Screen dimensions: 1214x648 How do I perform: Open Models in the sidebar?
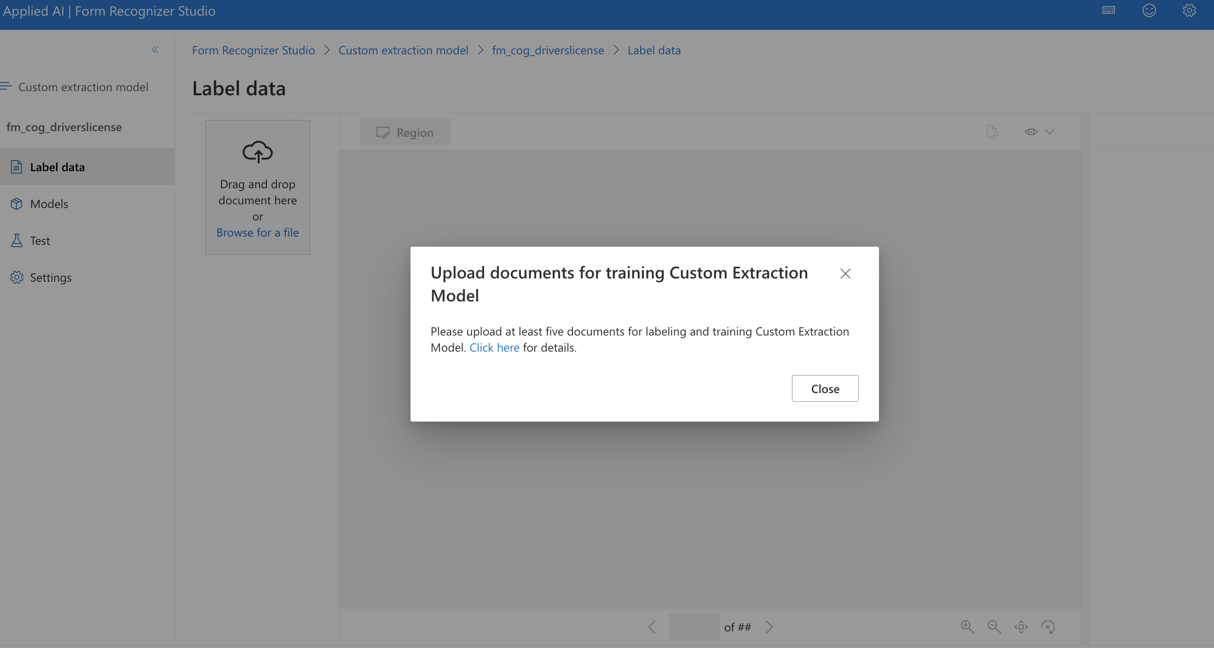pos(49,203)
